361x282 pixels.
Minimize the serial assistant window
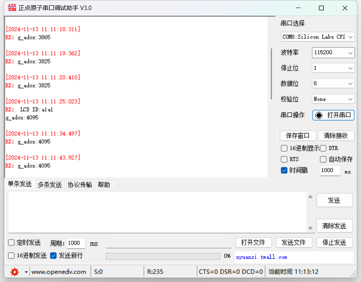tap(298, 8)
